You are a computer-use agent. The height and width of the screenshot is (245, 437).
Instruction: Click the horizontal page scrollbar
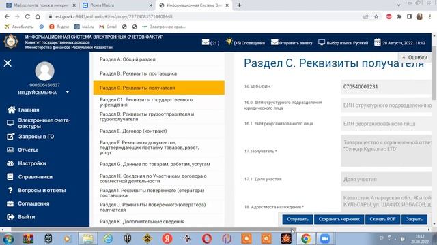[x=153, y=229]
